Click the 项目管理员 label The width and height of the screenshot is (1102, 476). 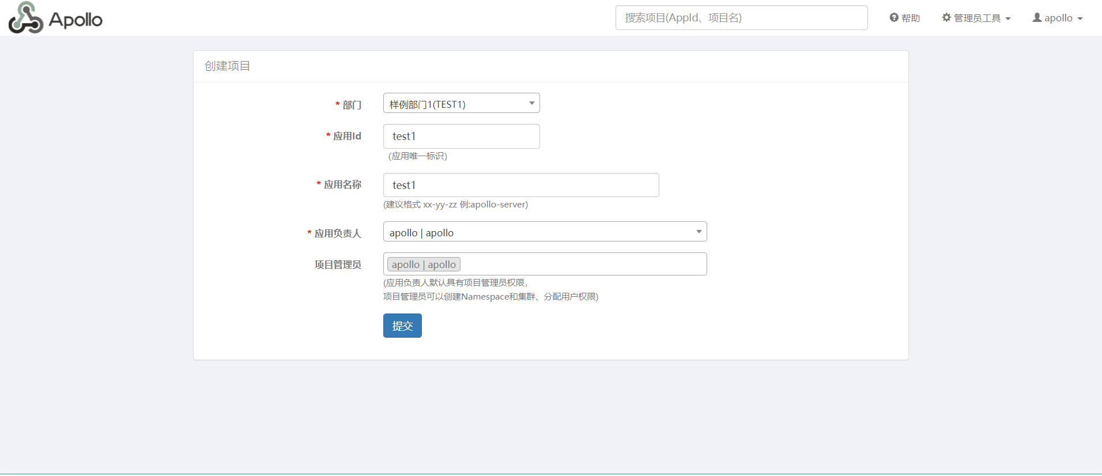click(338, 265)
